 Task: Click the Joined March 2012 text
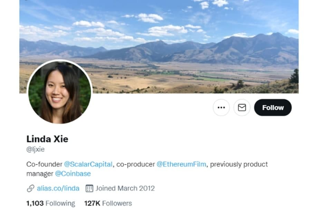click(125, 188)
